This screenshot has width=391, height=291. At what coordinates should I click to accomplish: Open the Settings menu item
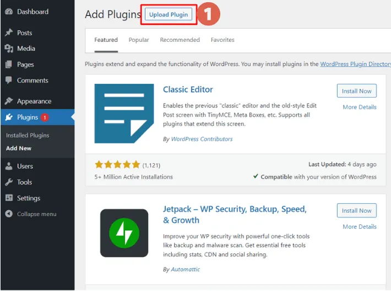click(37, 198)
